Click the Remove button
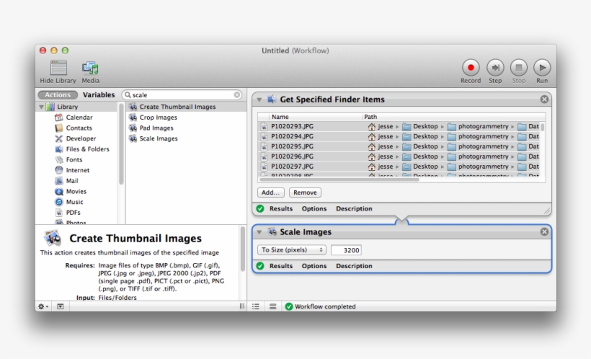The image size is (591, 359). [305, 192]
